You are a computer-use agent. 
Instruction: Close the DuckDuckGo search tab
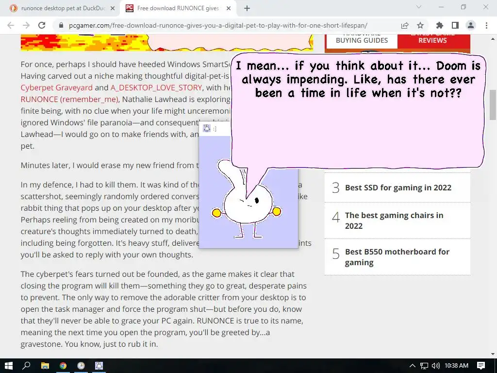point(113,9)
